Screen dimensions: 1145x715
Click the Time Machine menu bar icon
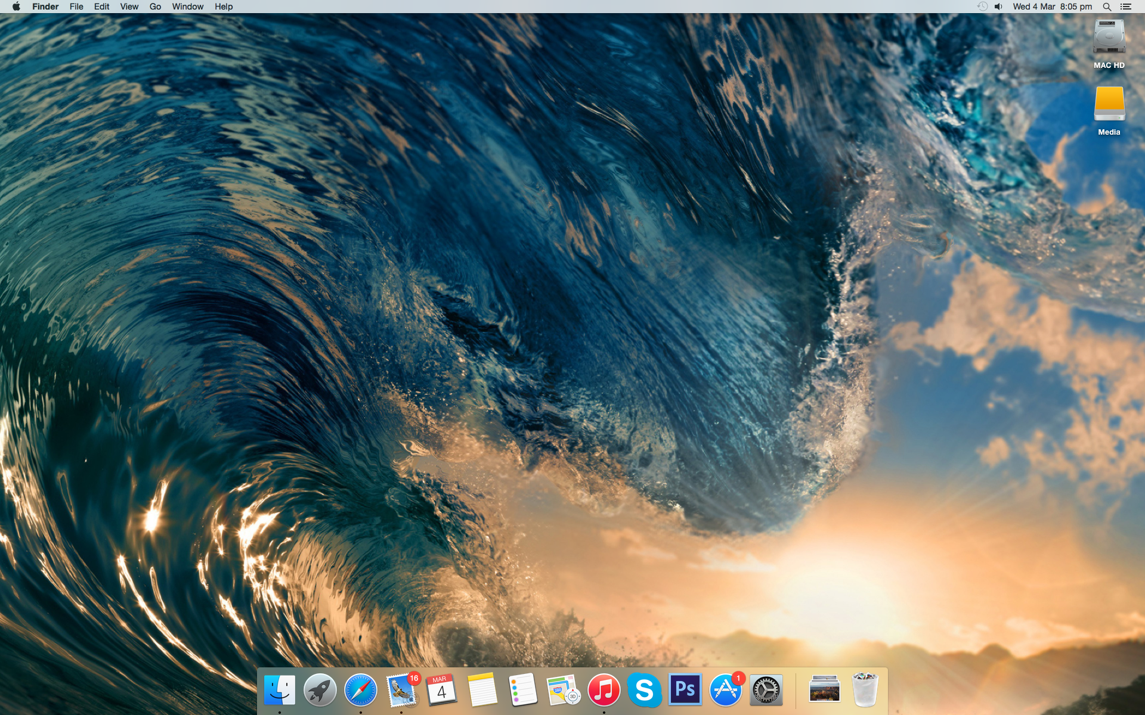pyautogui.click(x=982, y=7)
